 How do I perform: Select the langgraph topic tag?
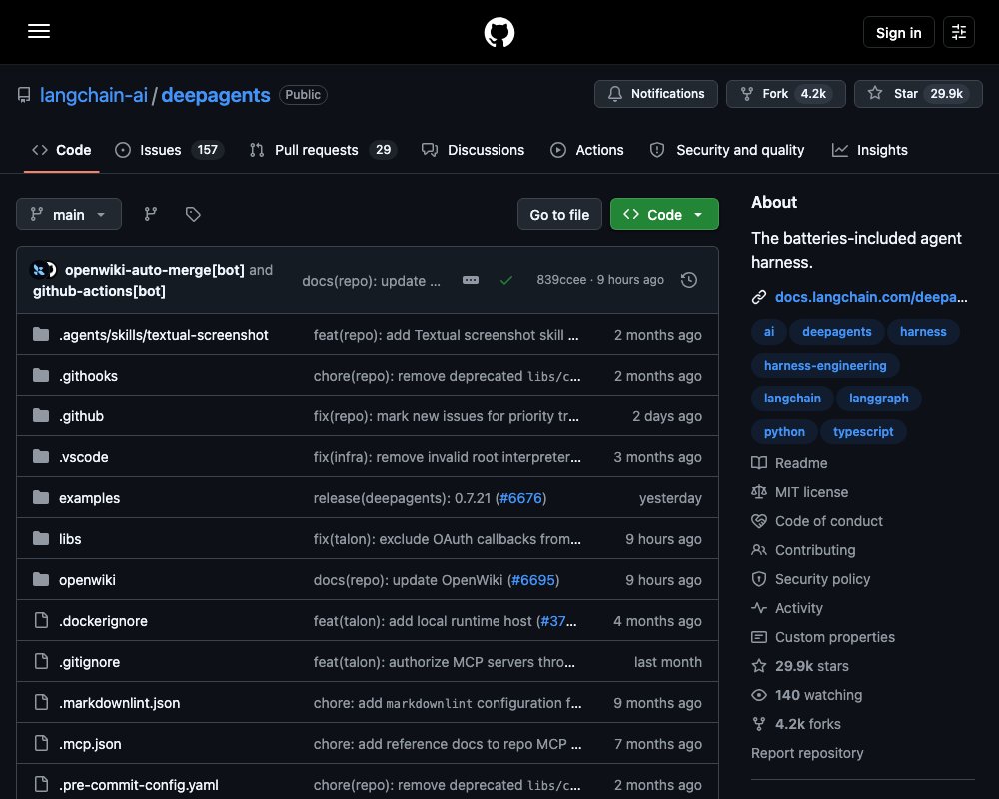point(878,399)
